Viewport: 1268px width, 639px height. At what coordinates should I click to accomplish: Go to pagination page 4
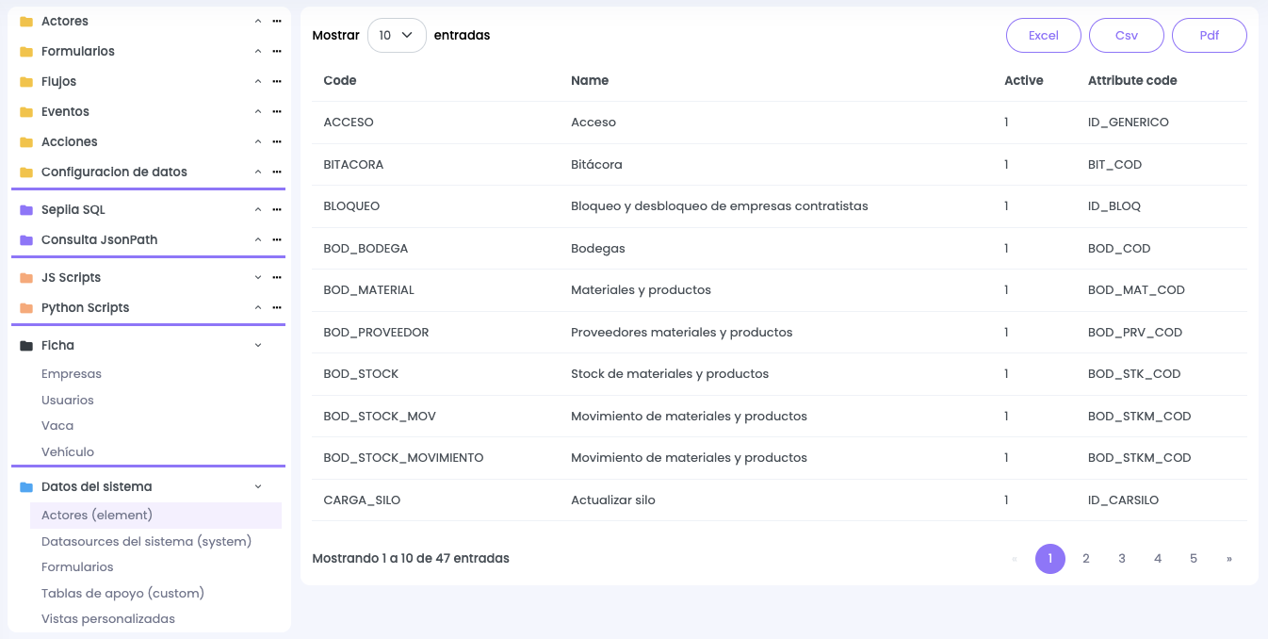tap(1158, 559)
